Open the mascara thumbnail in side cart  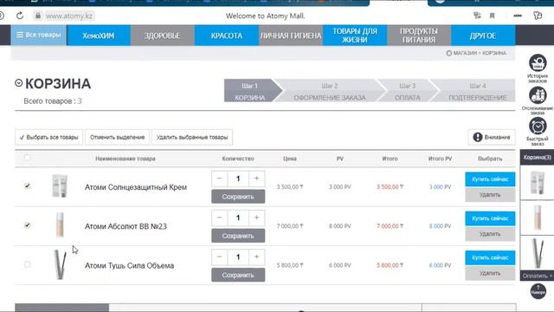coord(537,252)
